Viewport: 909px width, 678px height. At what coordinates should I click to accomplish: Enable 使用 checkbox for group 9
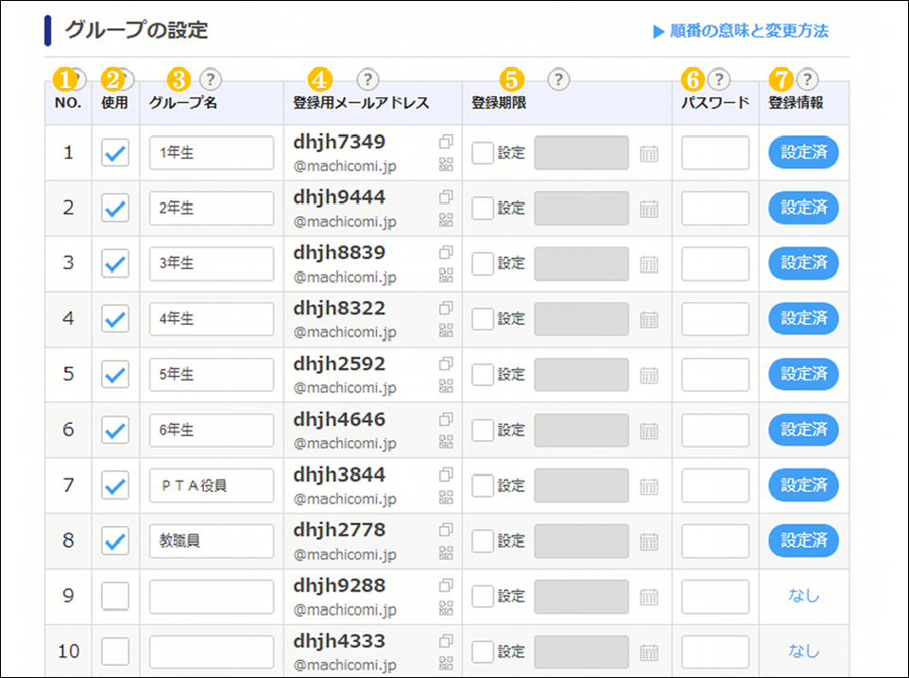pos(116,596)
